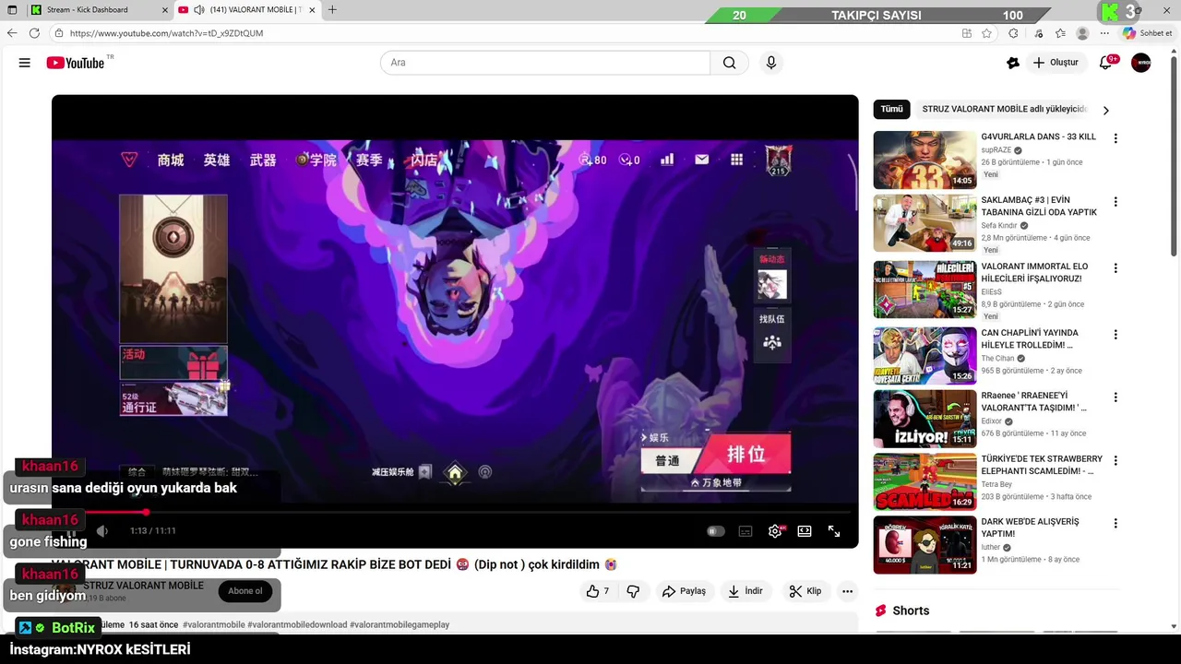Open the browser tab actions menu
The height and width of the screenshot is (664, 1181).
(12, 10)
